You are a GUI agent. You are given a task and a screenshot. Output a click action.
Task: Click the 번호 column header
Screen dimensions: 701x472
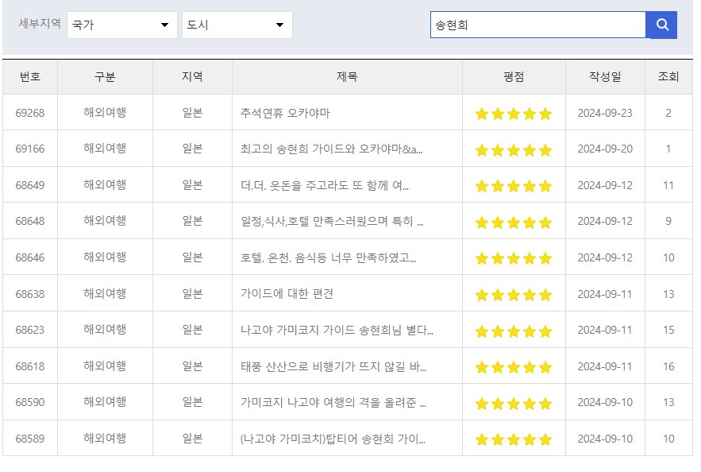[30, 77]
